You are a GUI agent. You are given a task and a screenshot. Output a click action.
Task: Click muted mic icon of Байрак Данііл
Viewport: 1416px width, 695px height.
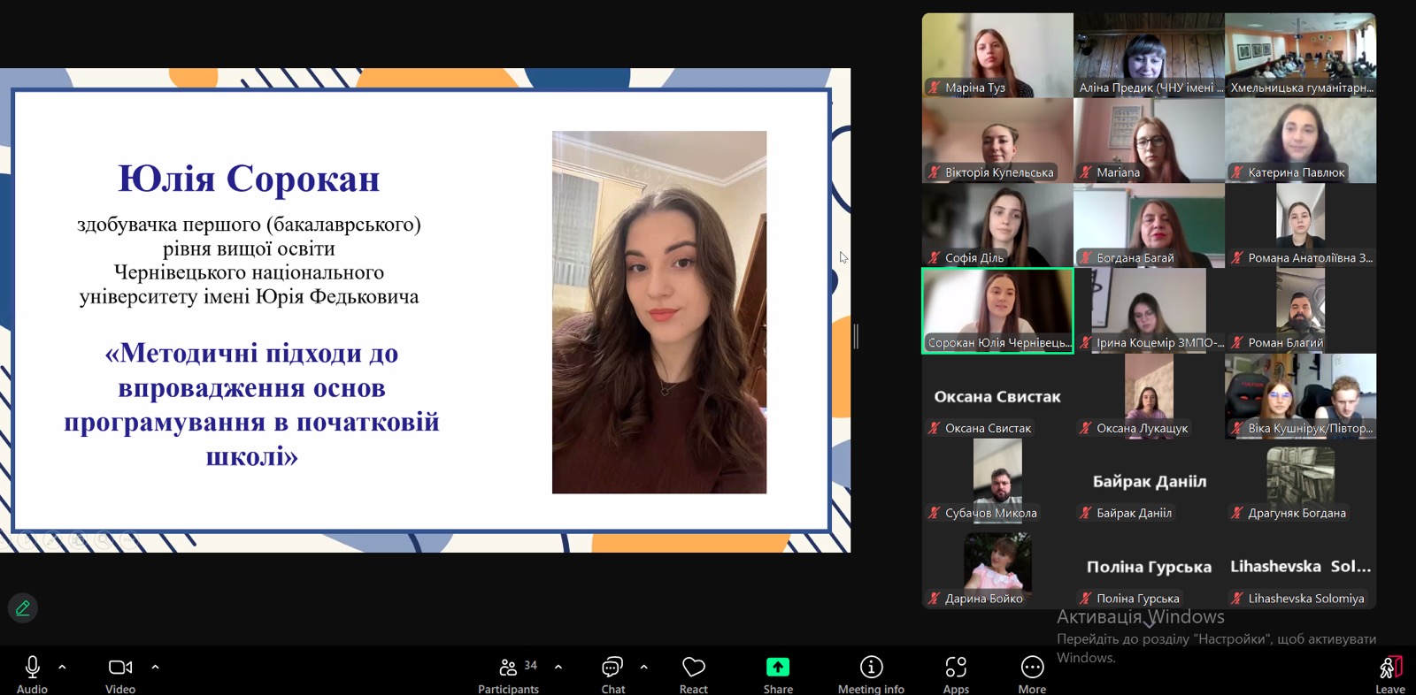pyautogui.click(x=1085, y=513)
